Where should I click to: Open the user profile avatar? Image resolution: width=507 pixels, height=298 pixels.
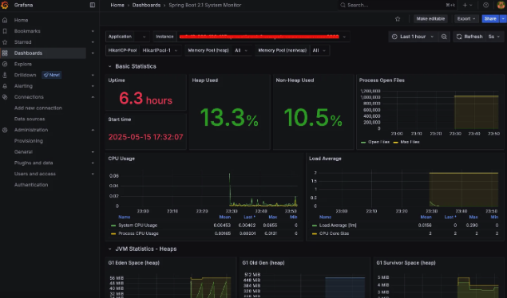click(501, 5)
